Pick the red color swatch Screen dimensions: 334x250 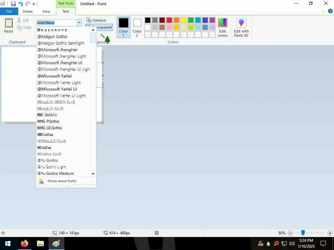click(169, 20)
